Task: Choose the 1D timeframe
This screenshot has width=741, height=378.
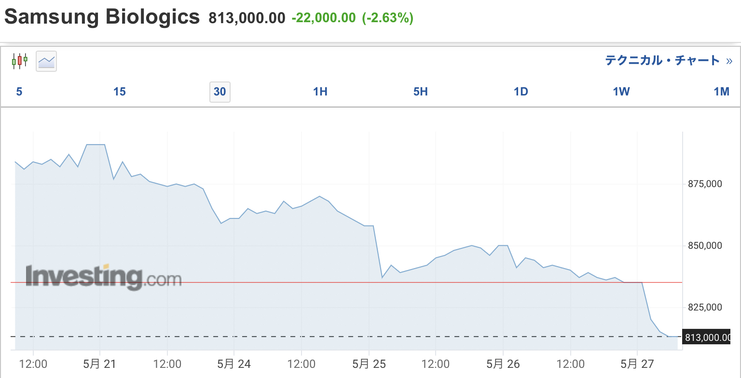Action: pos(521,92)
